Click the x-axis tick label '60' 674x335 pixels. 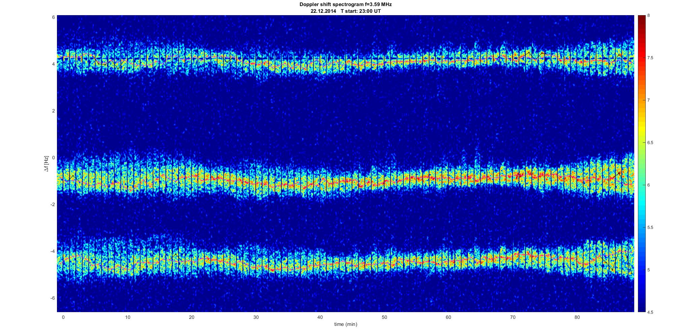[x=448, y=317]
